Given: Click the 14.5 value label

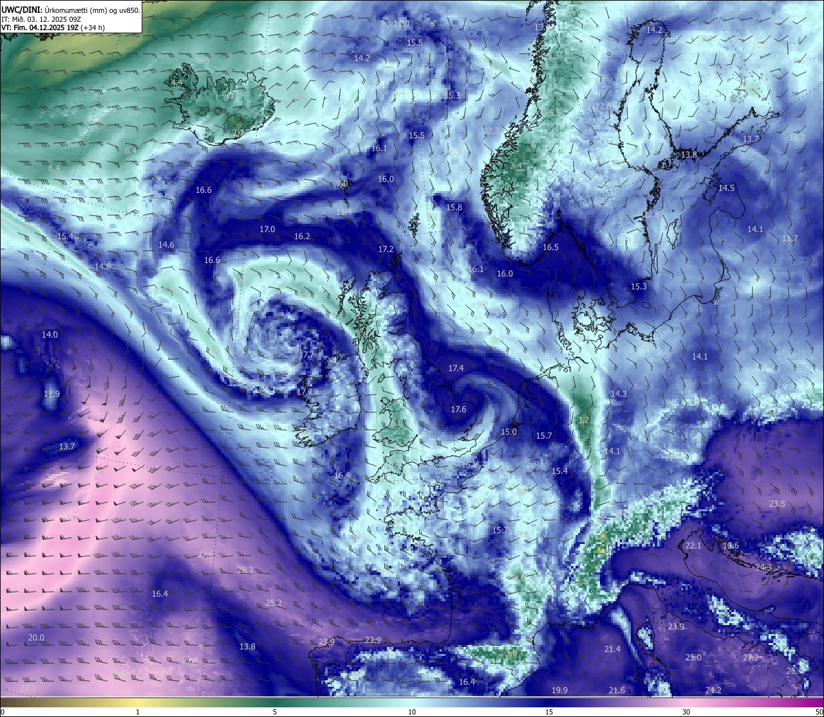Looking at the screenshot, I should pos(726,188).
